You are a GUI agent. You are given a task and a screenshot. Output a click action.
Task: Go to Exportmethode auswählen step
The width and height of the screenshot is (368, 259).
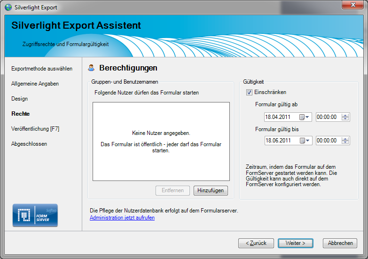click(42, 69)
